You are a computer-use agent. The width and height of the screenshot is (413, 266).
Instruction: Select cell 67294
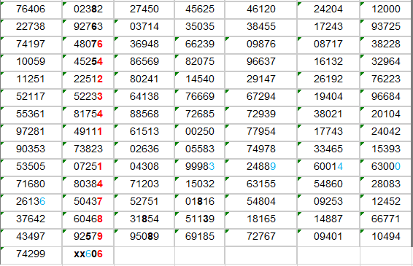pyautogui.click(x=261, y=97)
